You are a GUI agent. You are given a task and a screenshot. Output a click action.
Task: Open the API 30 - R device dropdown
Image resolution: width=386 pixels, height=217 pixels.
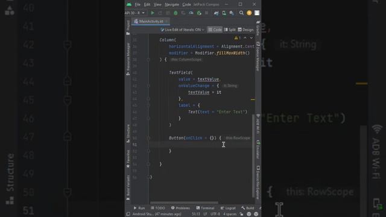[x=135, y=13]
